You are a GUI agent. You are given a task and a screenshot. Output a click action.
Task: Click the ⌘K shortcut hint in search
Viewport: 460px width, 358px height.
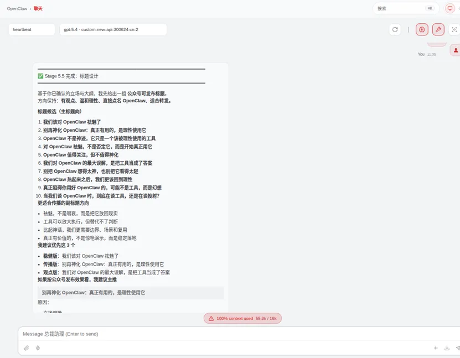coord(430,8)
